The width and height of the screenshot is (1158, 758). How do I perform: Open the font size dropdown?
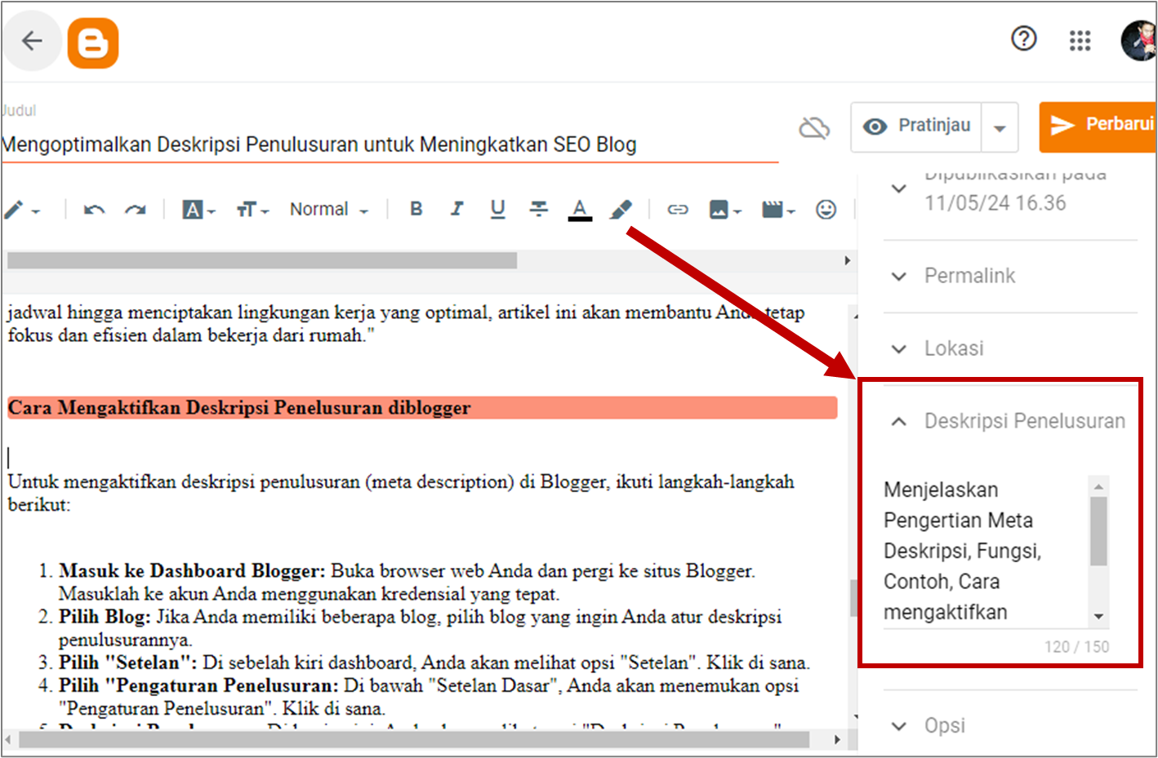(x=252, y=210)
